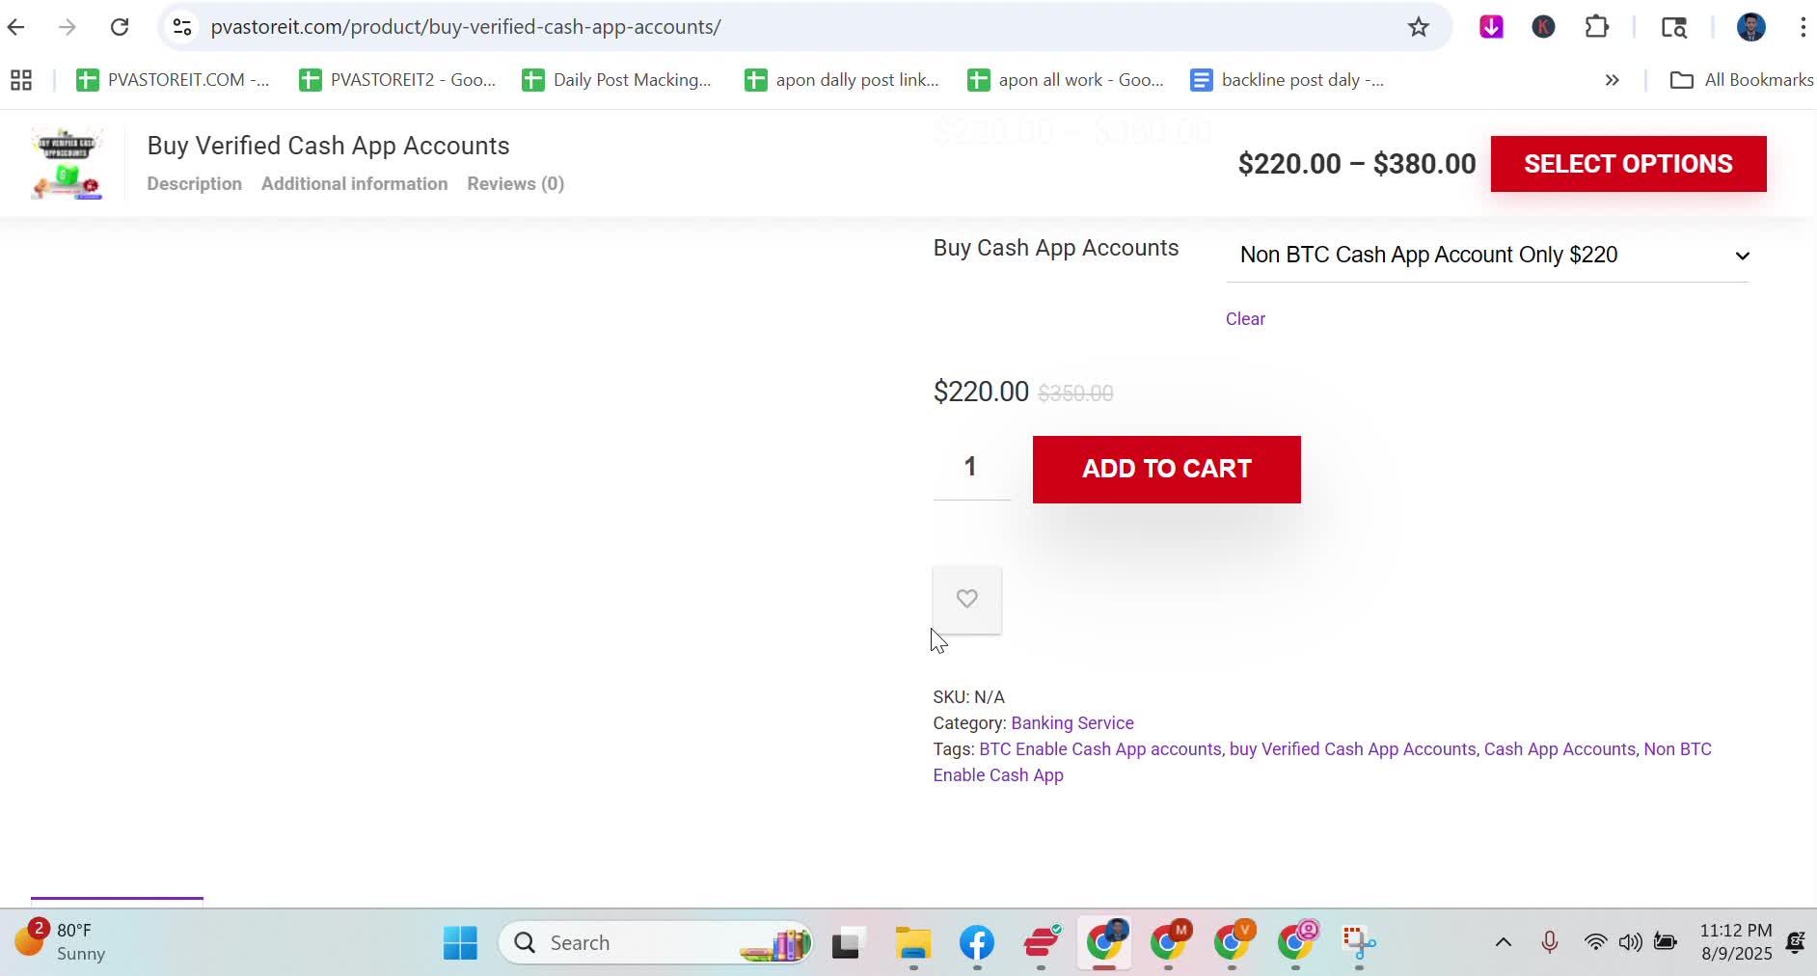1817x976 pixels.
Task: Open the apps grid in bookmarks bar
Action: 21,80
